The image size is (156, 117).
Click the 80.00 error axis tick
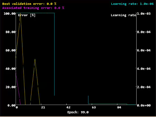point(11,32)
